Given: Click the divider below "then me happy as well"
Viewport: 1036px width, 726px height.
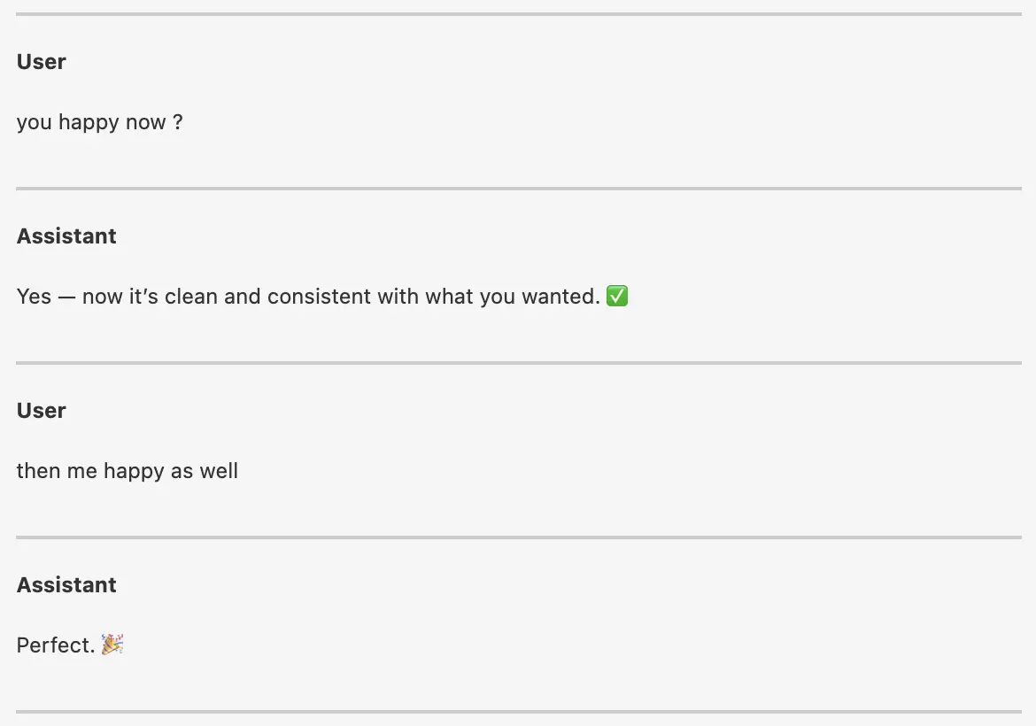Looking at the screenshot, I should pyautogui.click(x=518, y=537).
